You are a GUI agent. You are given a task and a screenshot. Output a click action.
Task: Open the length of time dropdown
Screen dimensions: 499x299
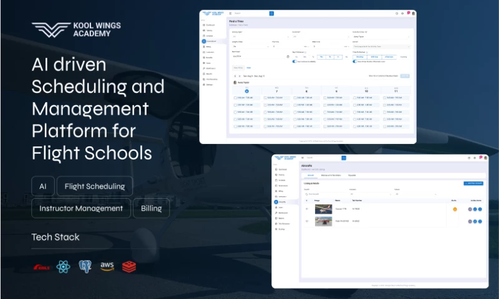[x=251, y=46]
